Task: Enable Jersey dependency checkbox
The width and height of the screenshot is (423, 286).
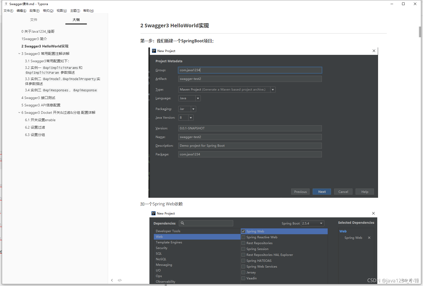Action: [243, 272]
